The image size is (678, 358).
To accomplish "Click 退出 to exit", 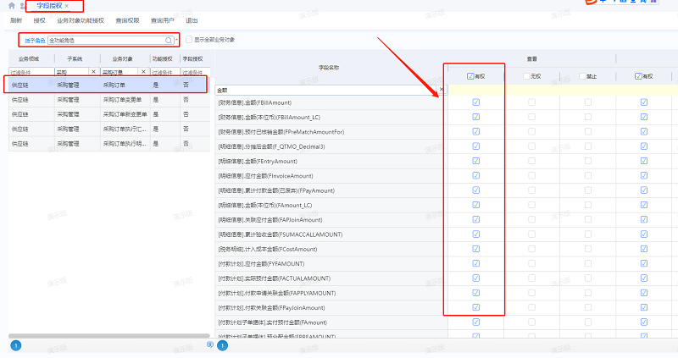I will tap(192, 20).
